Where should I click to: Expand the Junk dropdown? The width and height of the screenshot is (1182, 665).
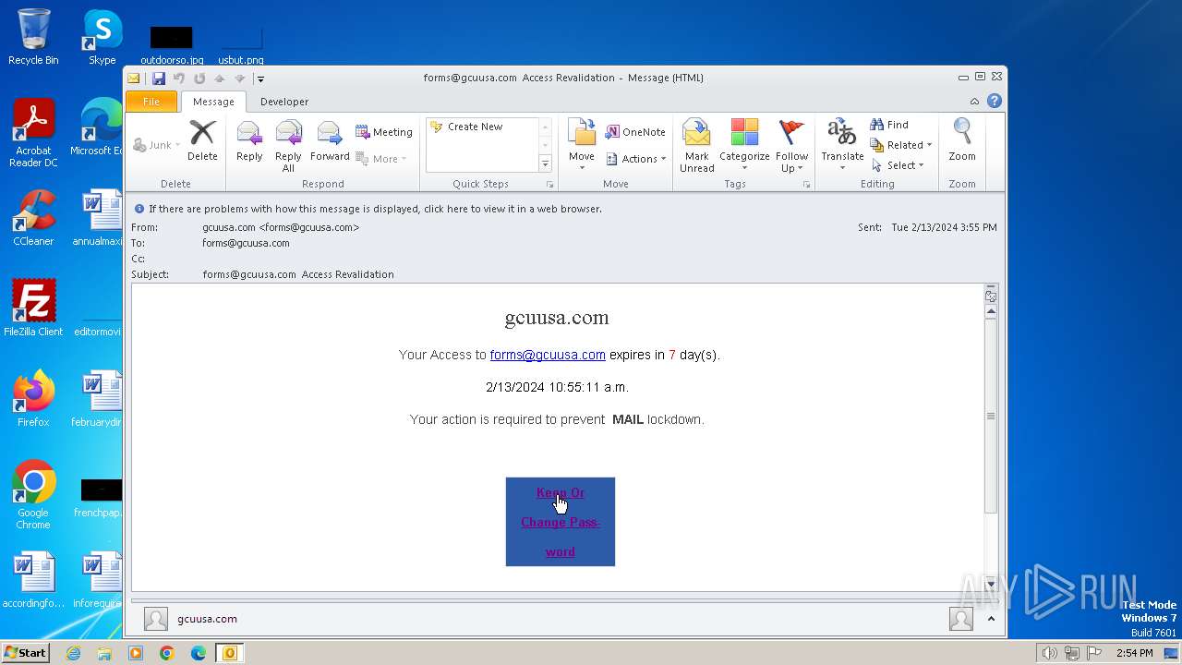(157, 145)
